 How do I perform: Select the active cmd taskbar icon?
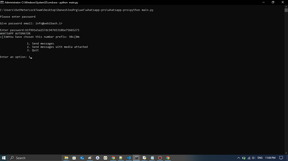(x=136, y=158)
